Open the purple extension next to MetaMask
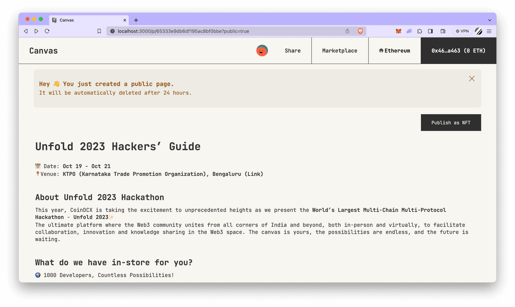This screenshot has height=307, width=515. point(409,31)
